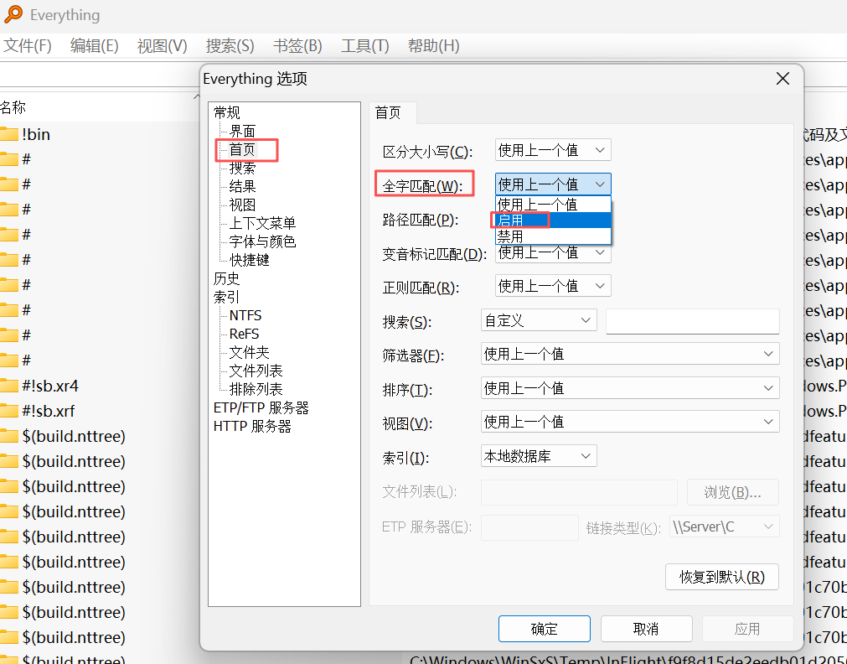This screenshot has height=664, width=847.
Task: Open the 编辑(E) menu
Action: pos(94,46)
